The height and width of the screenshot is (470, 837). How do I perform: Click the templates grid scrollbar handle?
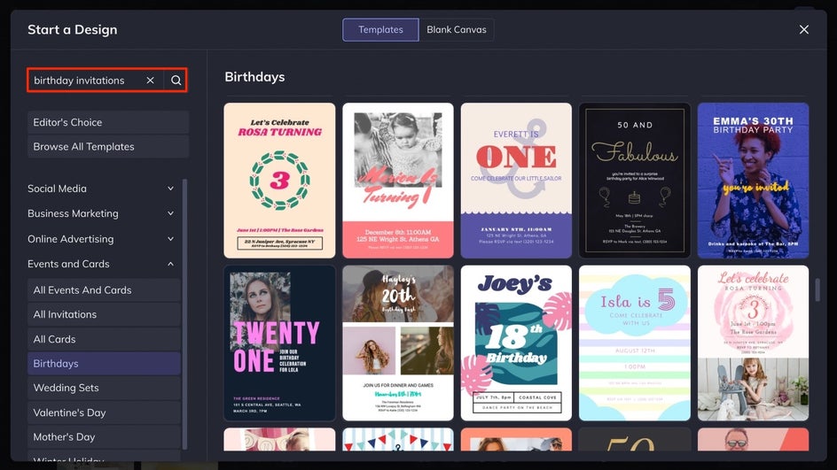[817, 289]
